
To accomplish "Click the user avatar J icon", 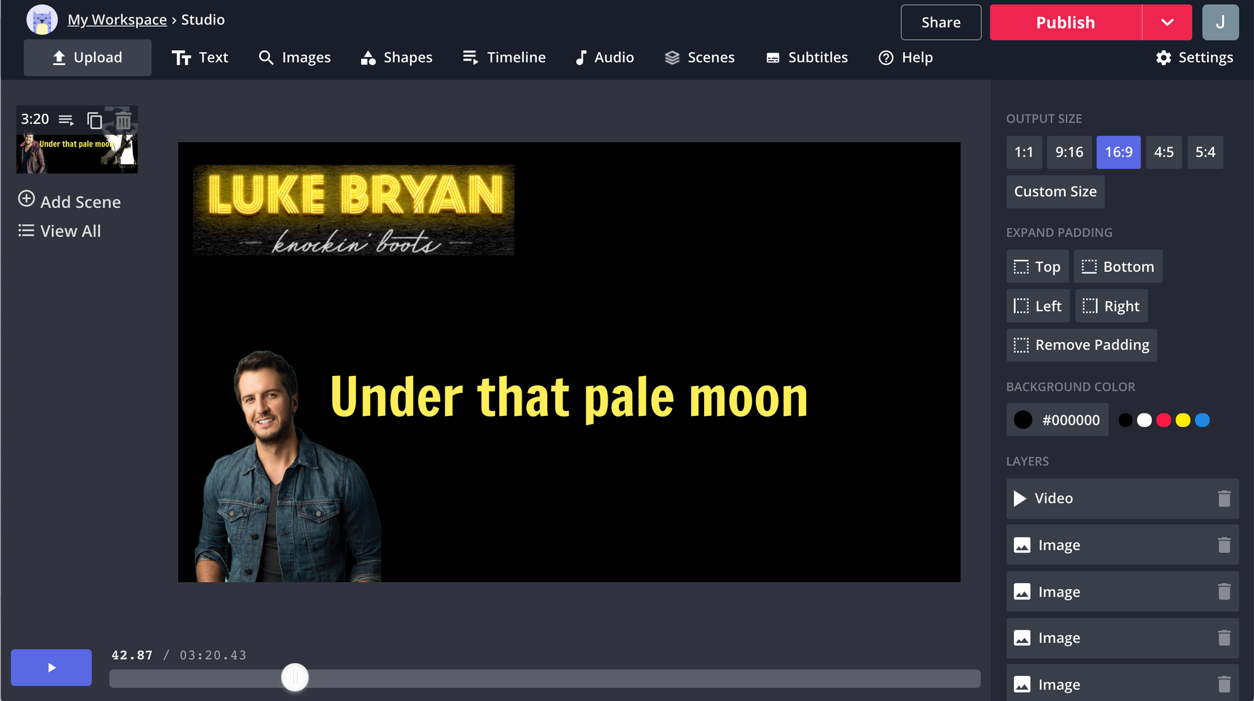I will (x=1220, y=23).
